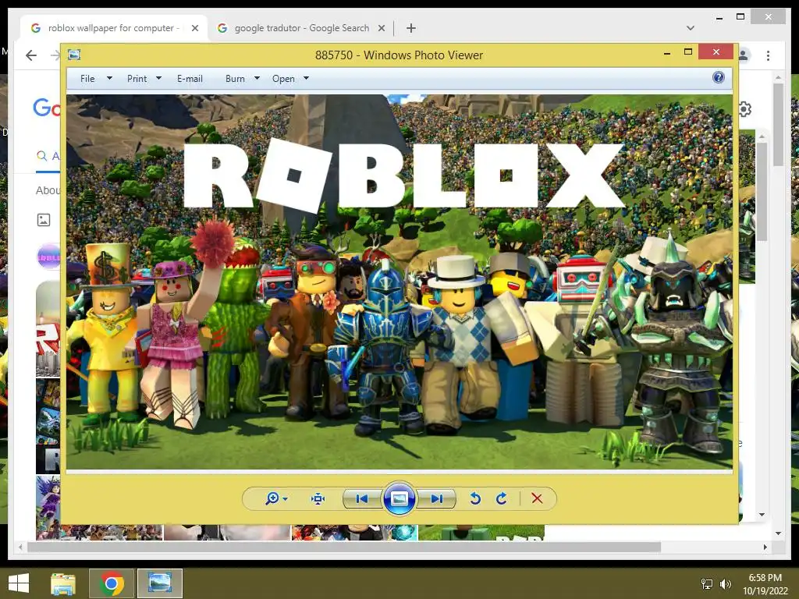Screen dimensions: 799x599
Task: Expand the Burn dropdown arrow
Action: tap(257, 79)
